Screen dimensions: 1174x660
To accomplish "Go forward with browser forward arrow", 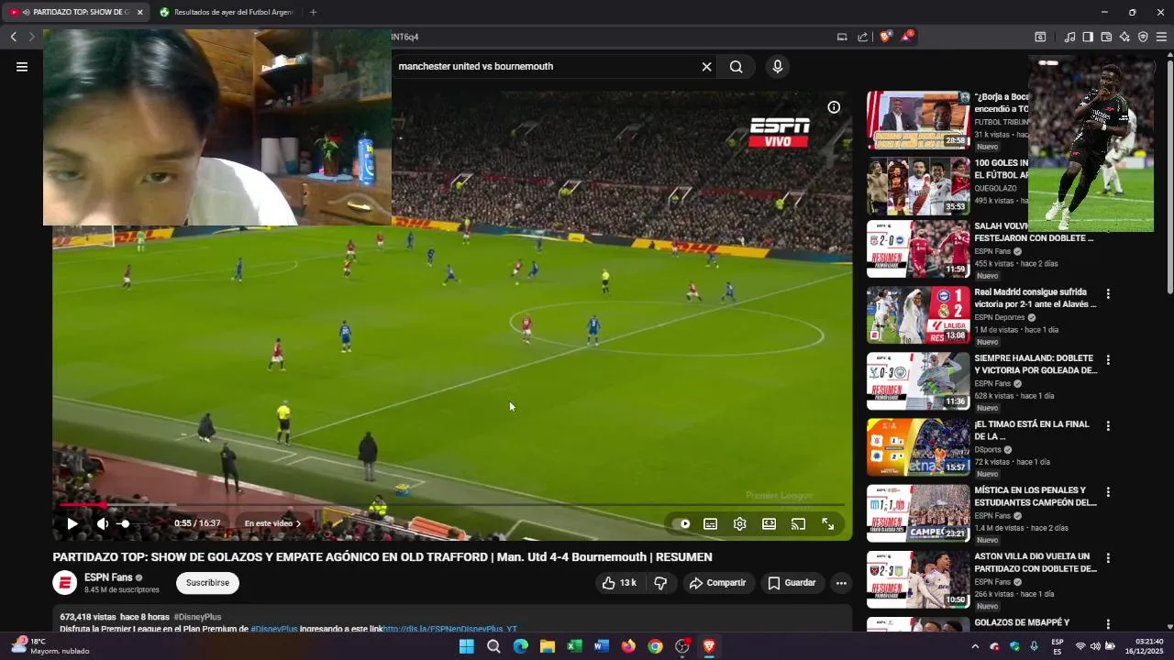I will coord(31,37).
